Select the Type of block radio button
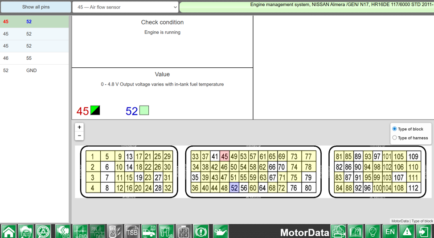The image size is (434, 238). pyautogui.click(x=394, y=129)
